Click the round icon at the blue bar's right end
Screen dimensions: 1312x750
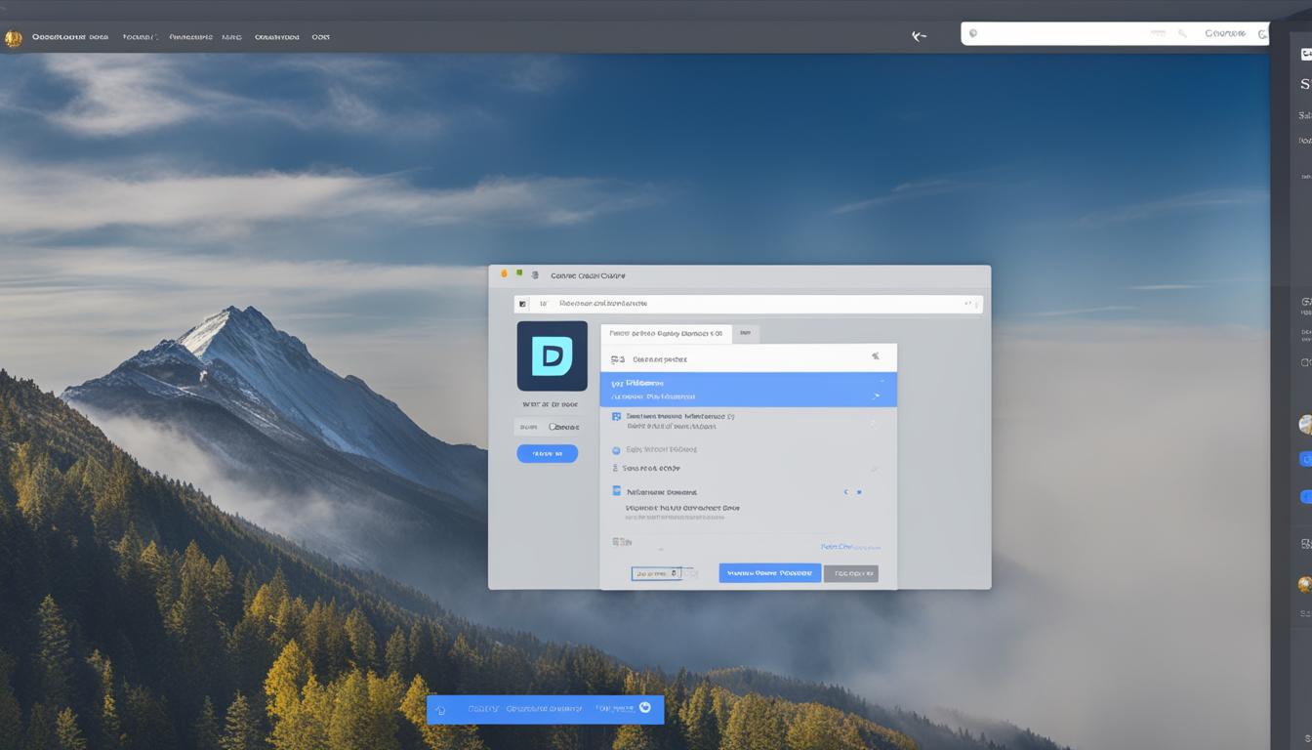pos(644,708)
